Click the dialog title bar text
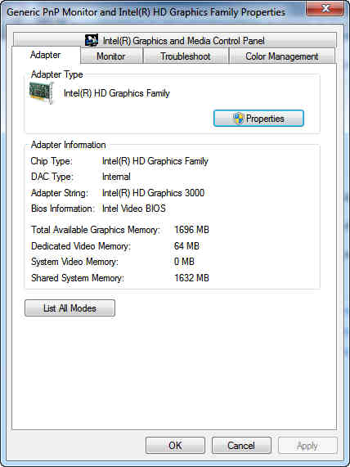This screenshot has height=467, width=350. pos(146,12)
